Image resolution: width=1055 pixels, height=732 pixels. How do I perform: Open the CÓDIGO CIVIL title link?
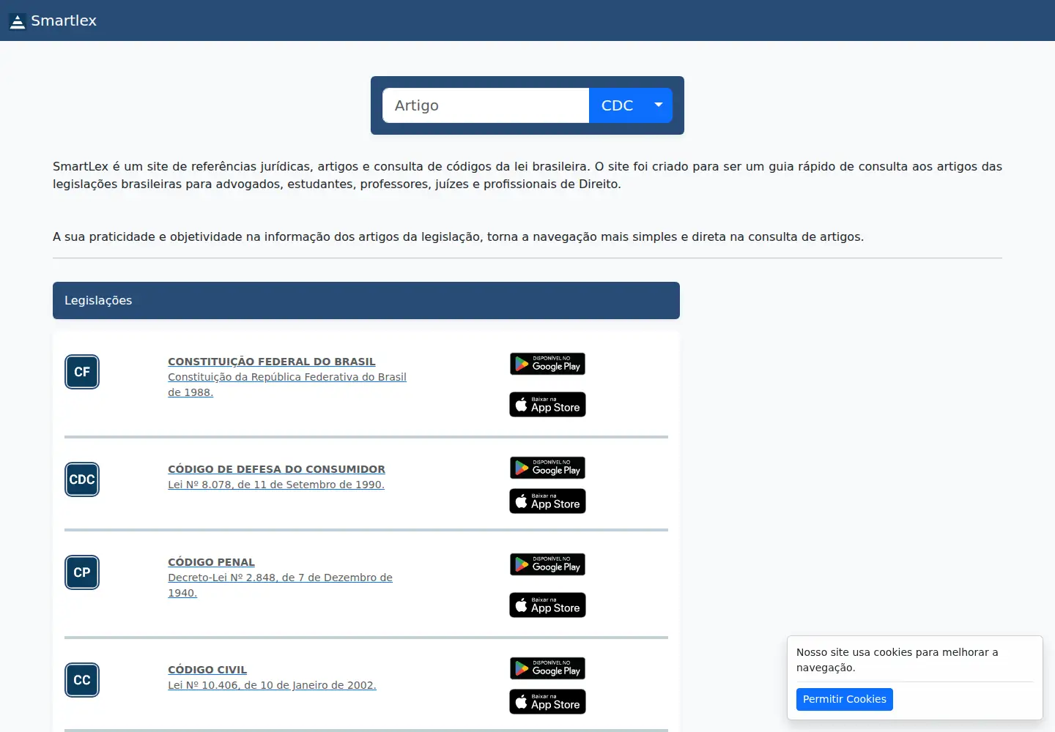207,670
